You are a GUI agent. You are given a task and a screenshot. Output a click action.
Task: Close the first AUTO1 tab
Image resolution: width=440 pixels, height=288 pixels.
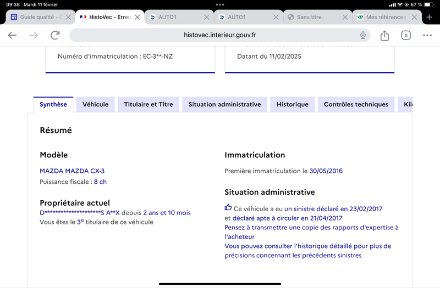[207, 17]
